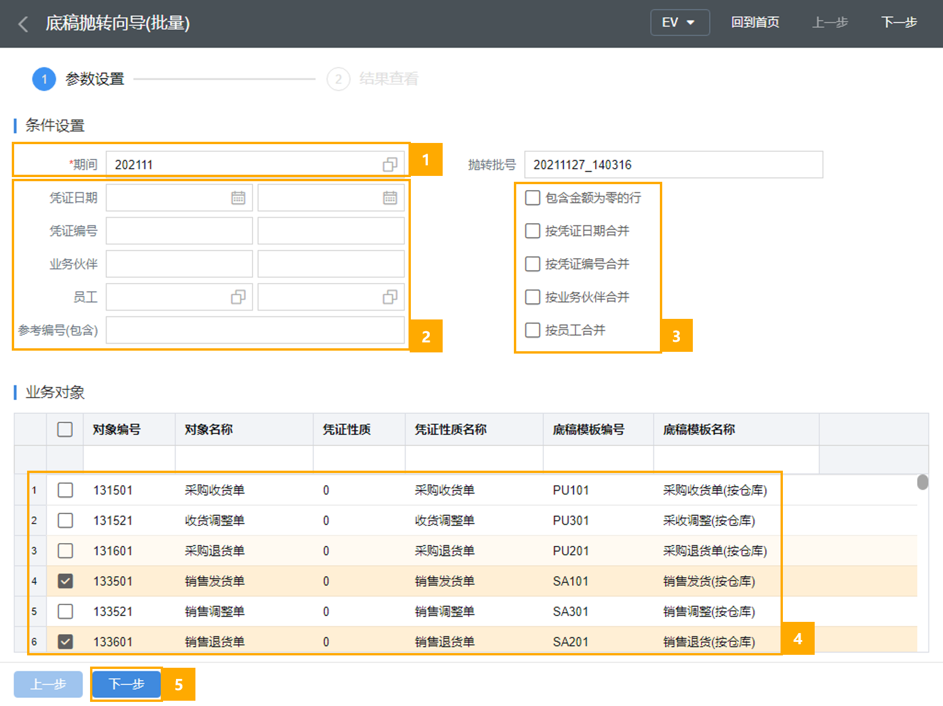The width and height of the screenshot is (943, 706).
Task: Click first 凭证编号 input field
Action: click(x=180, y=231)
